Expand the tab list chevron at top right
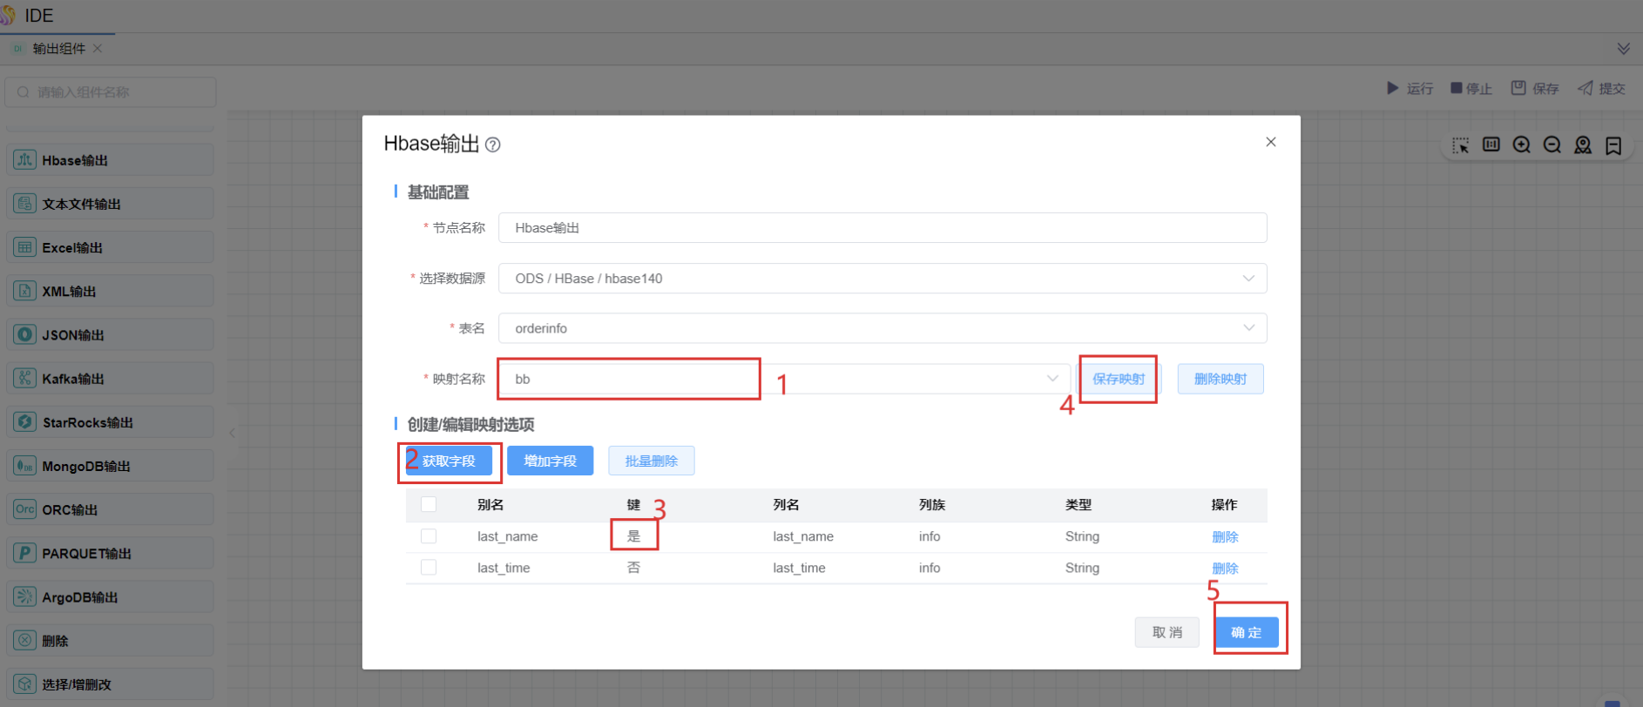Screen dimensions: 1643x707 click(x=1624, y=49)
